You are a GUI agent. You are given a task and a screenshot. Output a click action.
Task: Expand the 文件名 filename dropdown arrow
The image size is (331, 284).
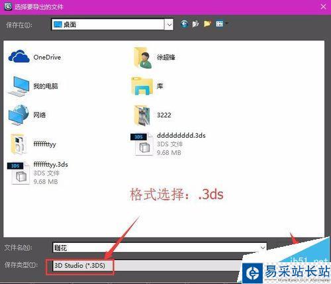[263, 248]
